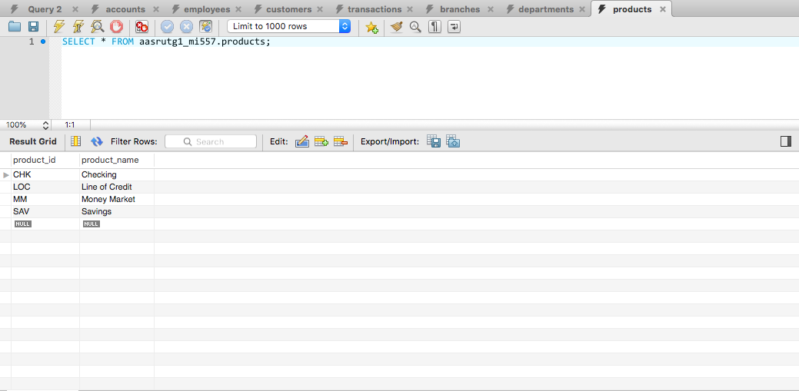Save the script with floppy disk icon

34,26
